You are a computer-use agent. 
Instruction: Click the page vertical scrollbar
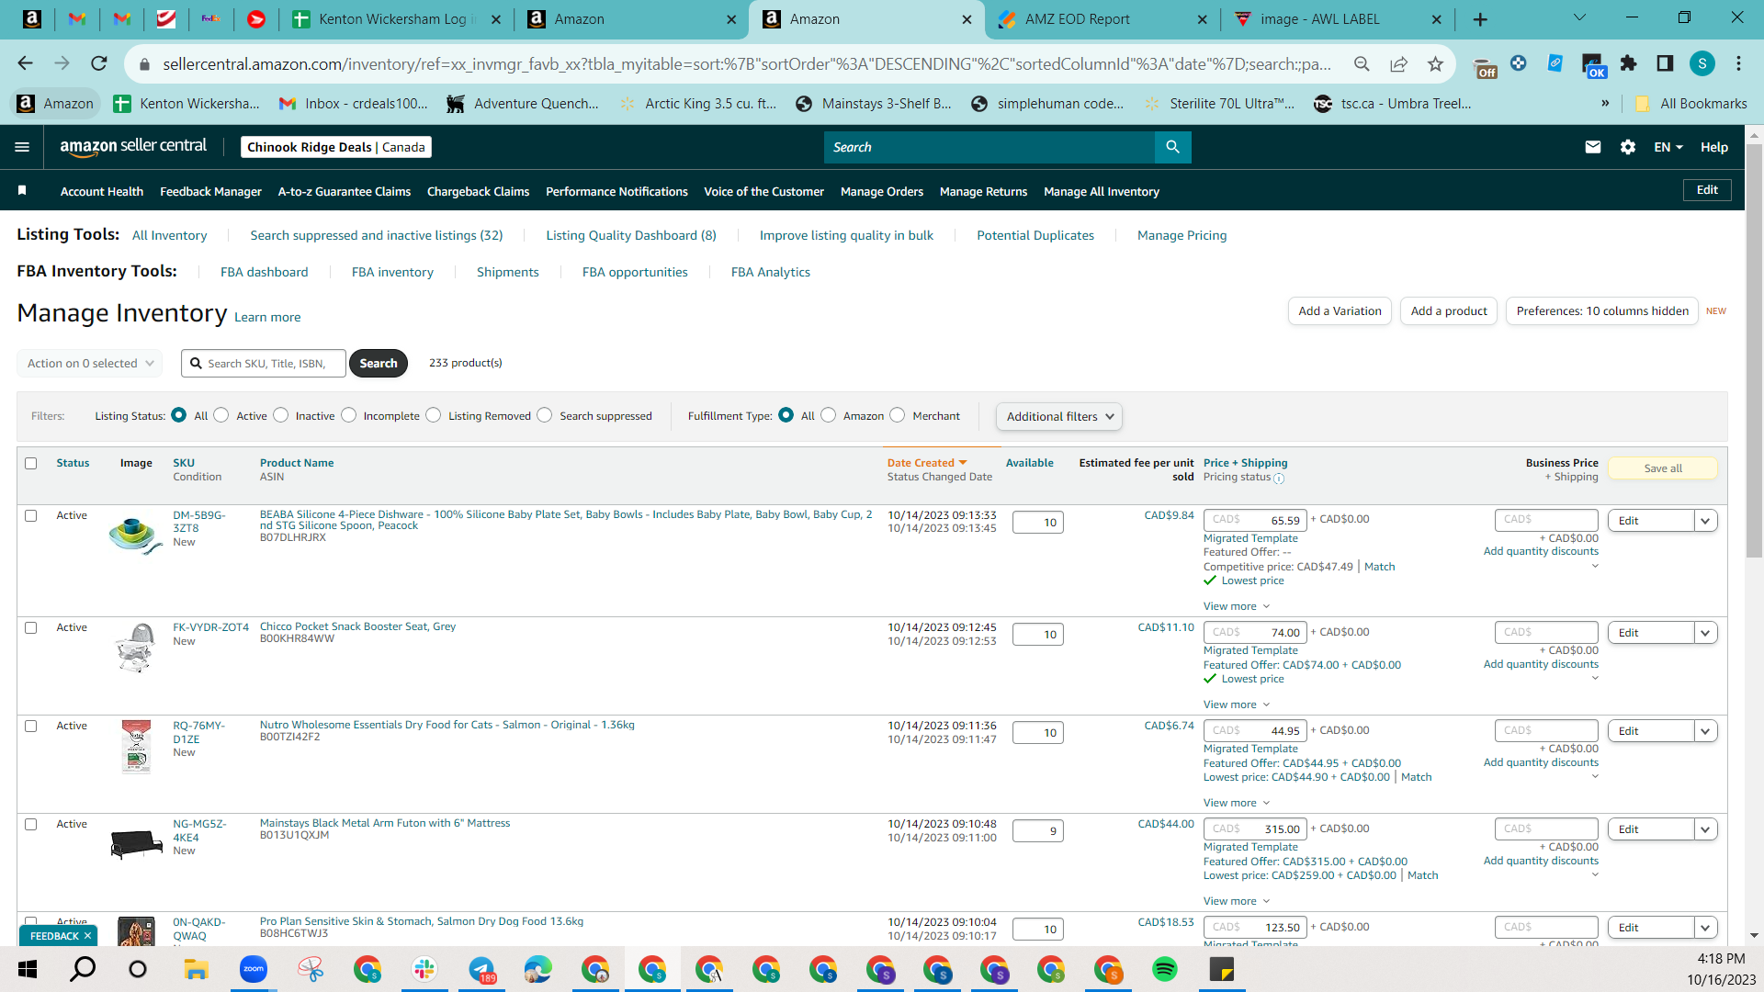1754,351
